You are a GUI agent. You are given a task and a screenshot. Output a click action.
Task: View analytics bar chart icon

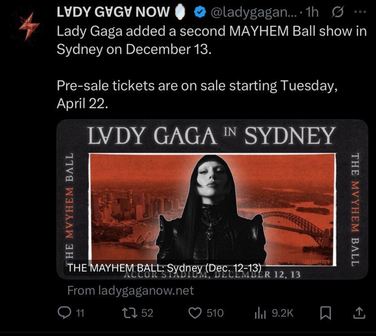[x=260, y=314]
